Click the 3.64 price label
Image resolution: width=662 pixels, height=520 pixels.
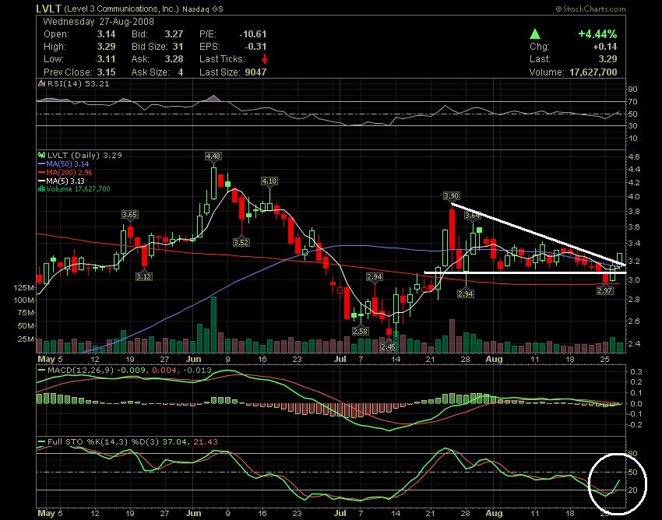(473, 216)
